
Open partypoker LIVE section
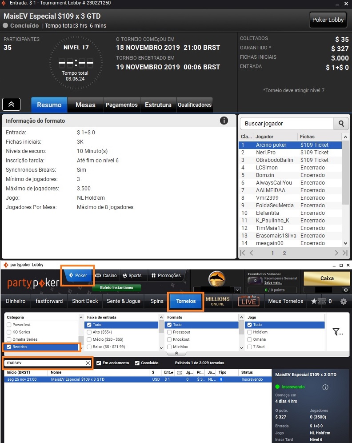248,301
